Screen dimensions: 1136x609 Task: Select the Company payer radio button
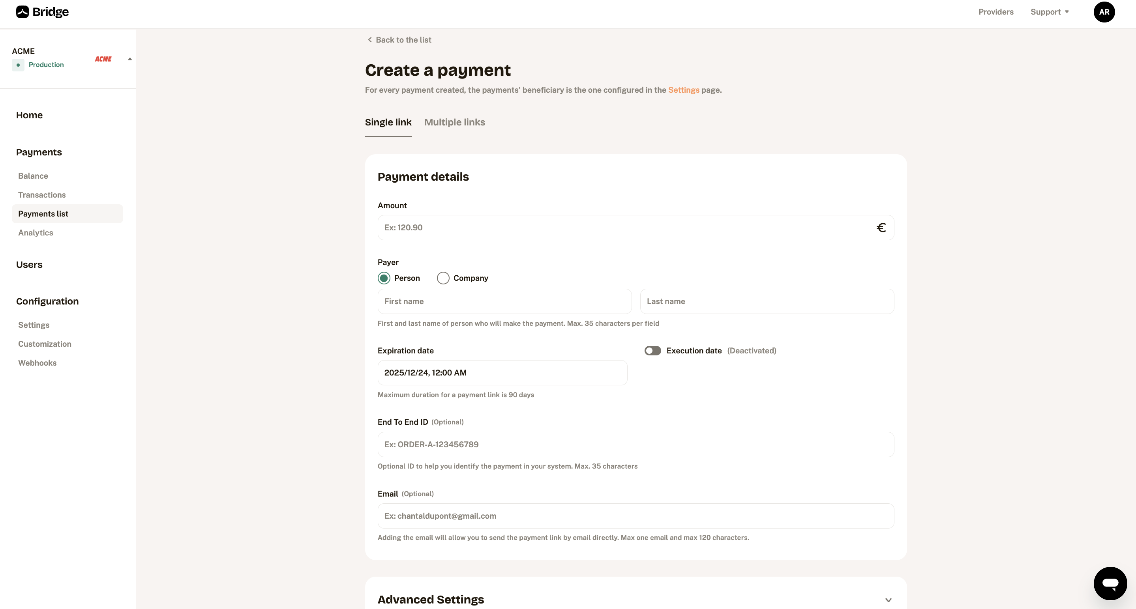point(443,278)
